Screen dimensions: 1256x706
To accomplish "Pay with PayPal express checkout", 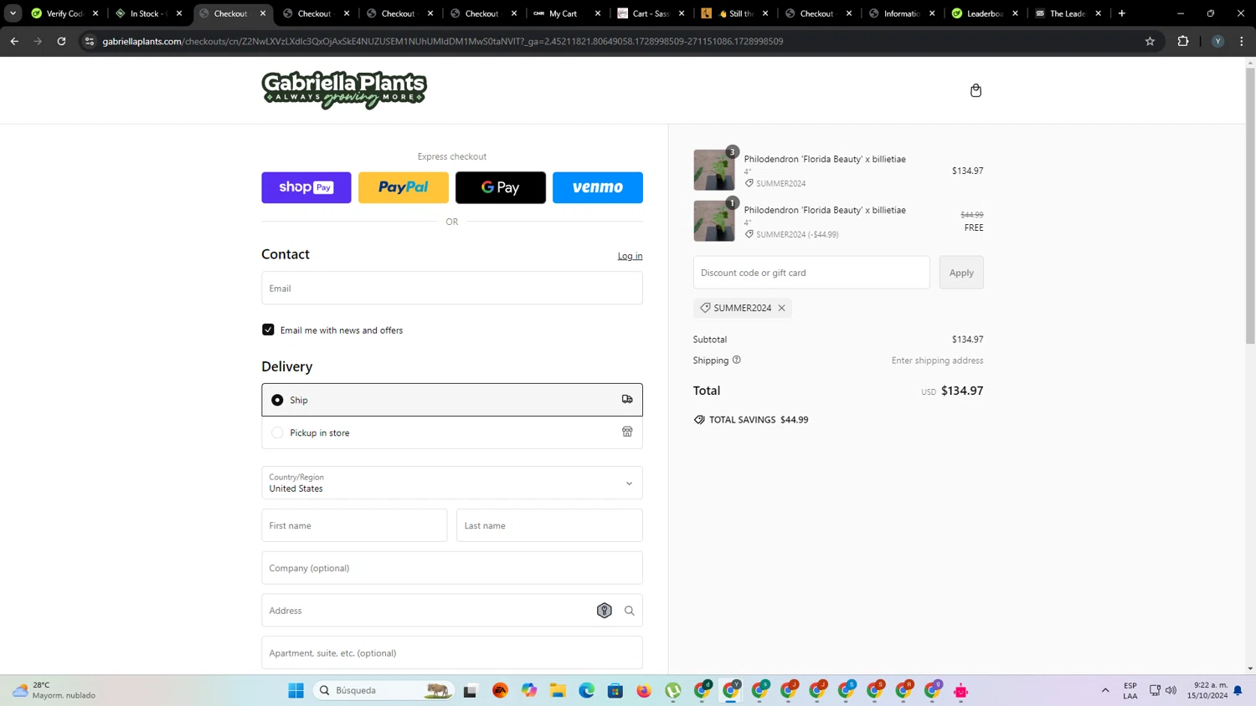I will point(404,187).
